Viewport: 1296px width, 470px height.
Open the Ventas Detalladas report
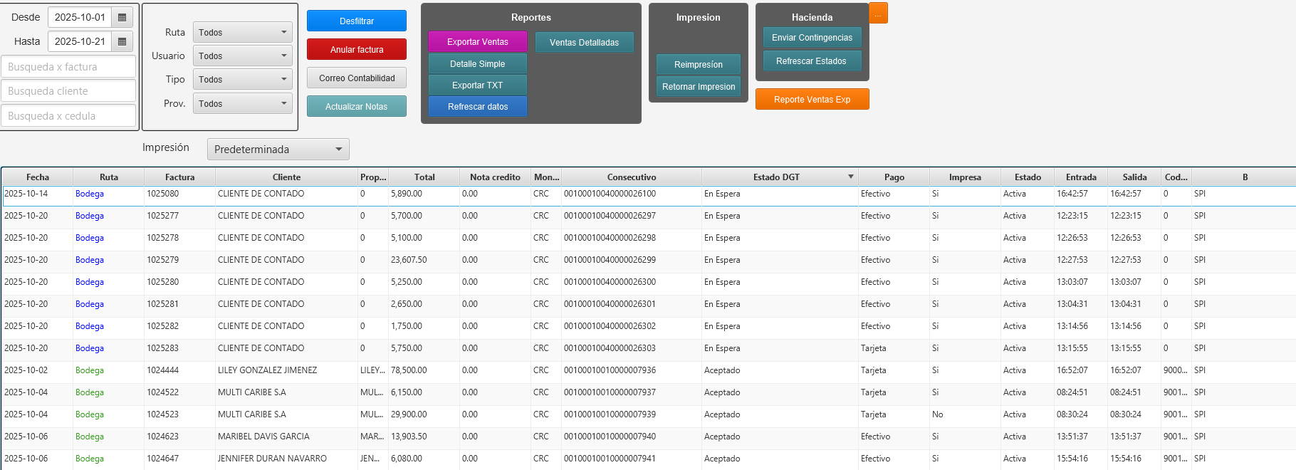pos(584,43)
